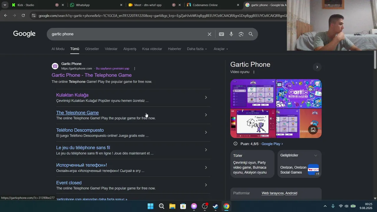
Task: Search by image with Google Lens
Action: pyautogui.click(x=241, y=34)
